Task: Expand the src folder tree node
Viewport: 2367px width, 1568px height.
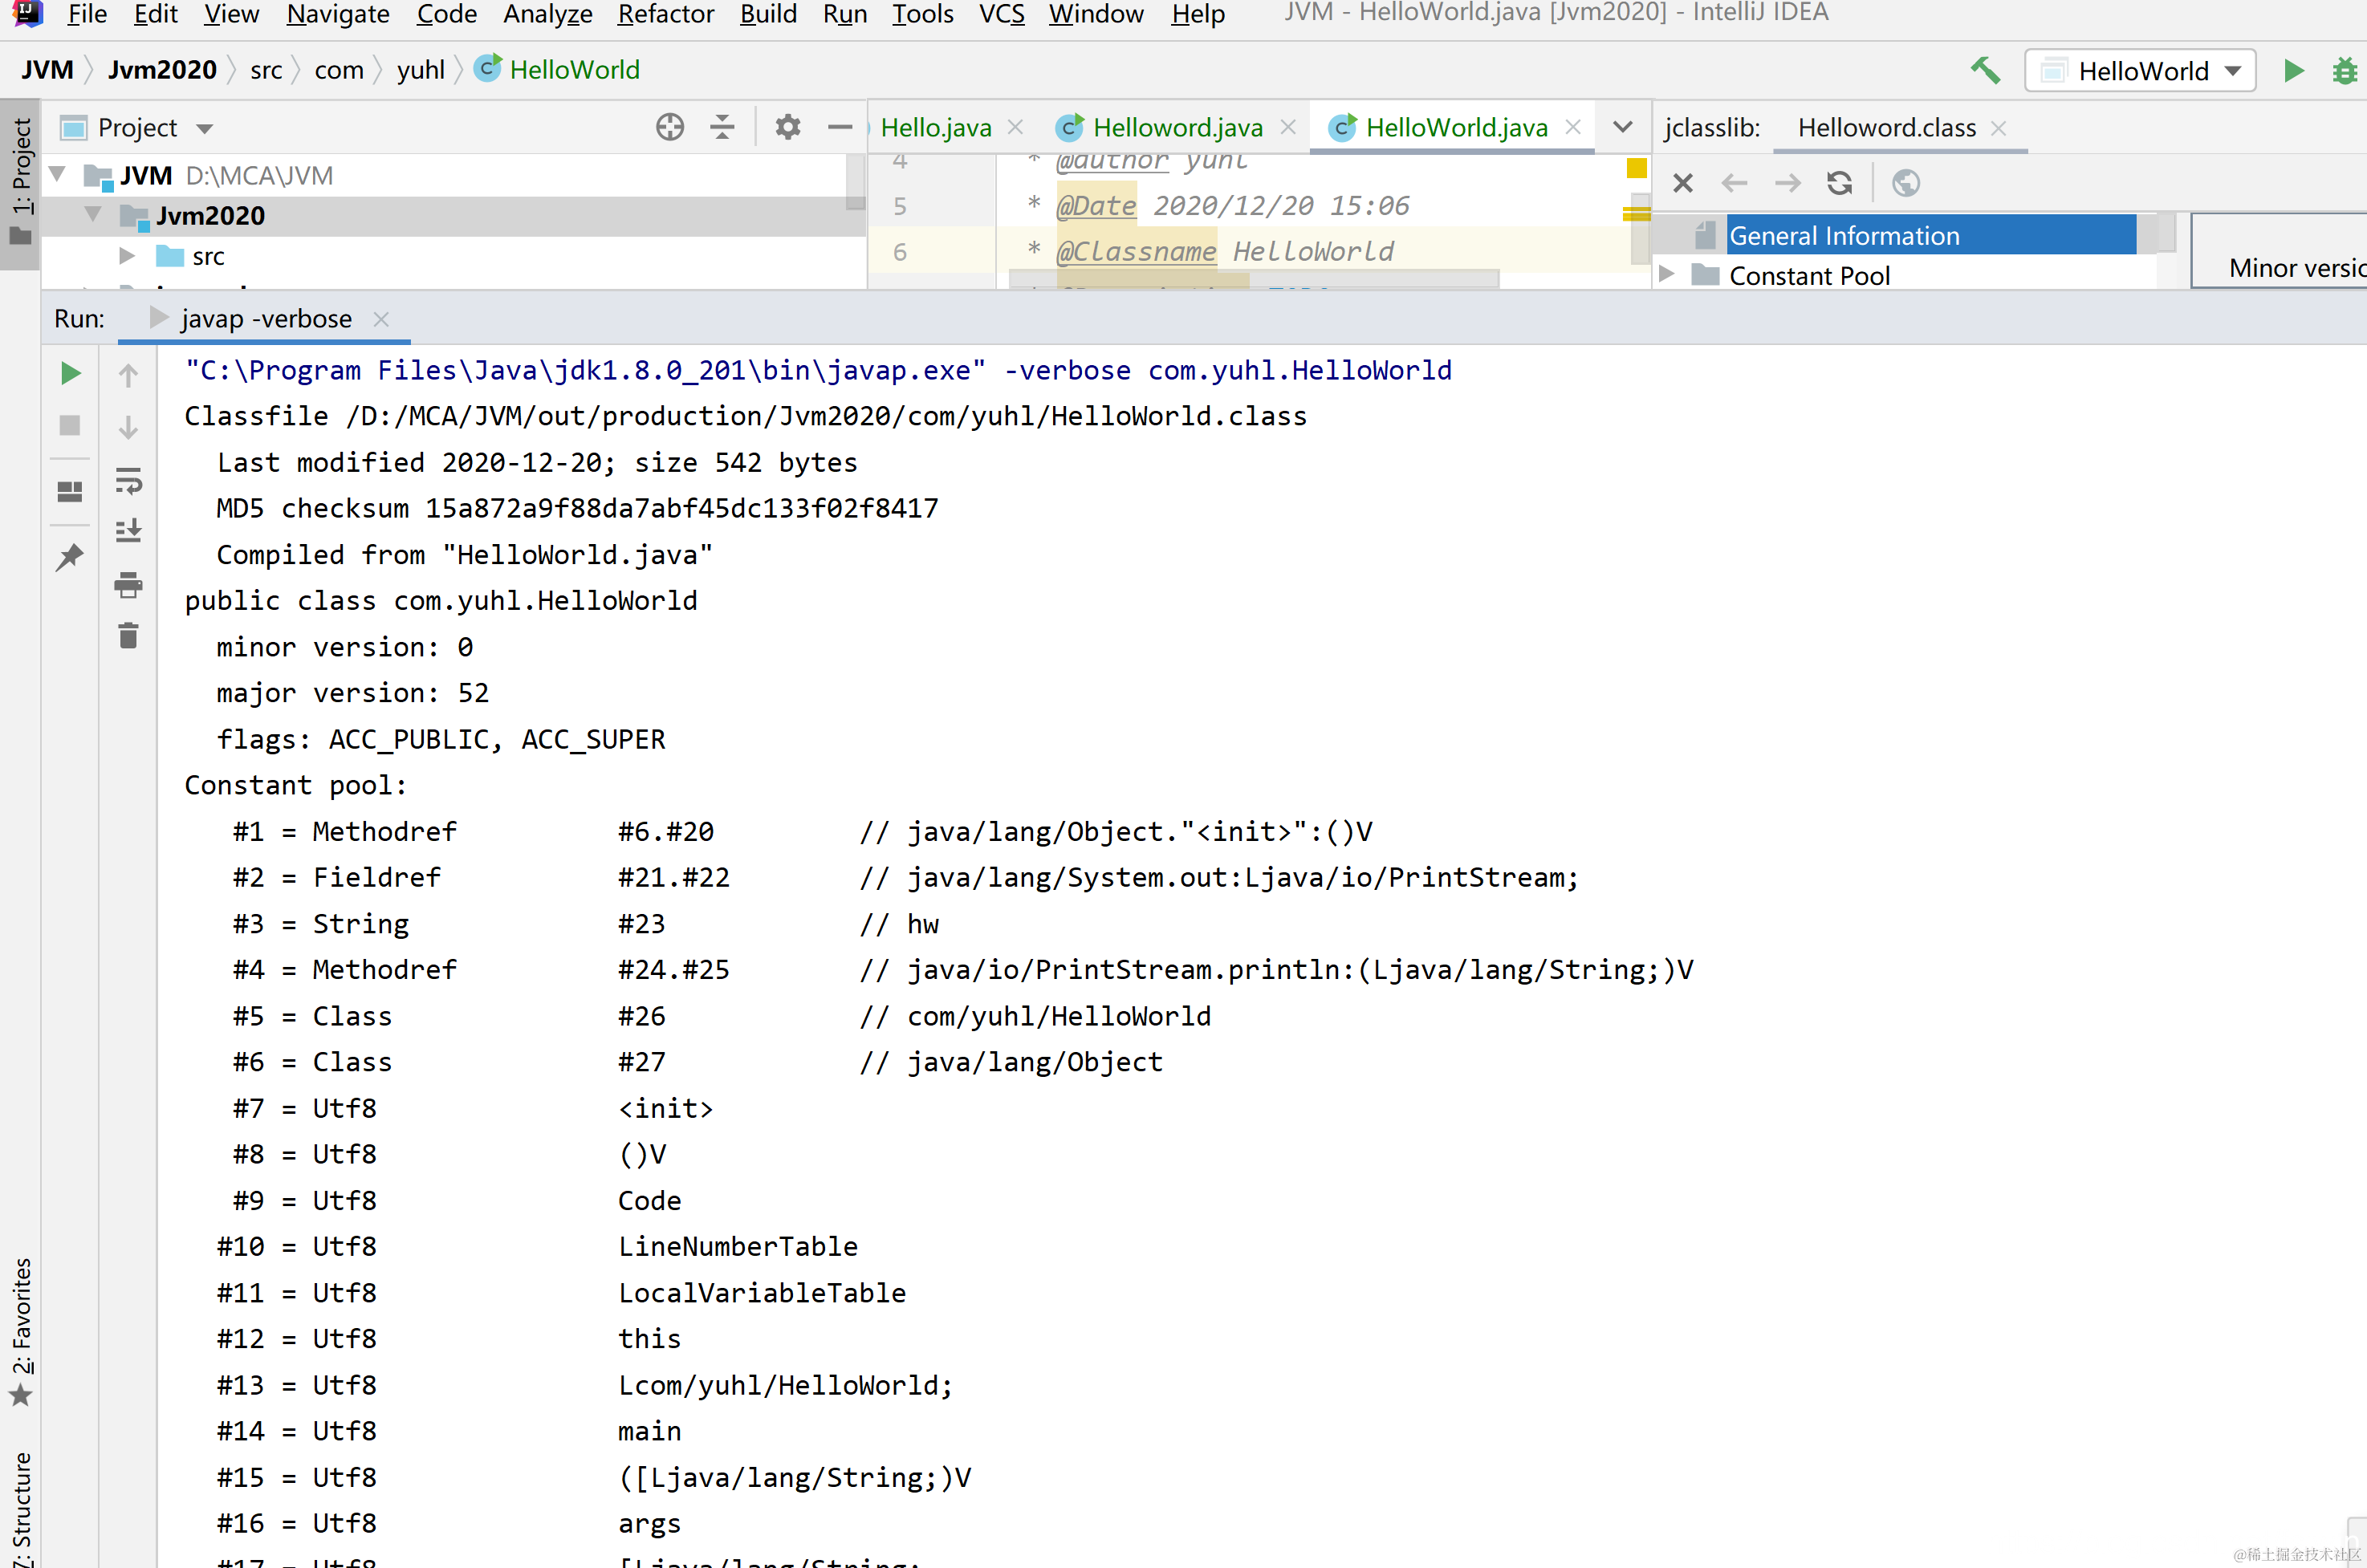Action: click(127, 256)
